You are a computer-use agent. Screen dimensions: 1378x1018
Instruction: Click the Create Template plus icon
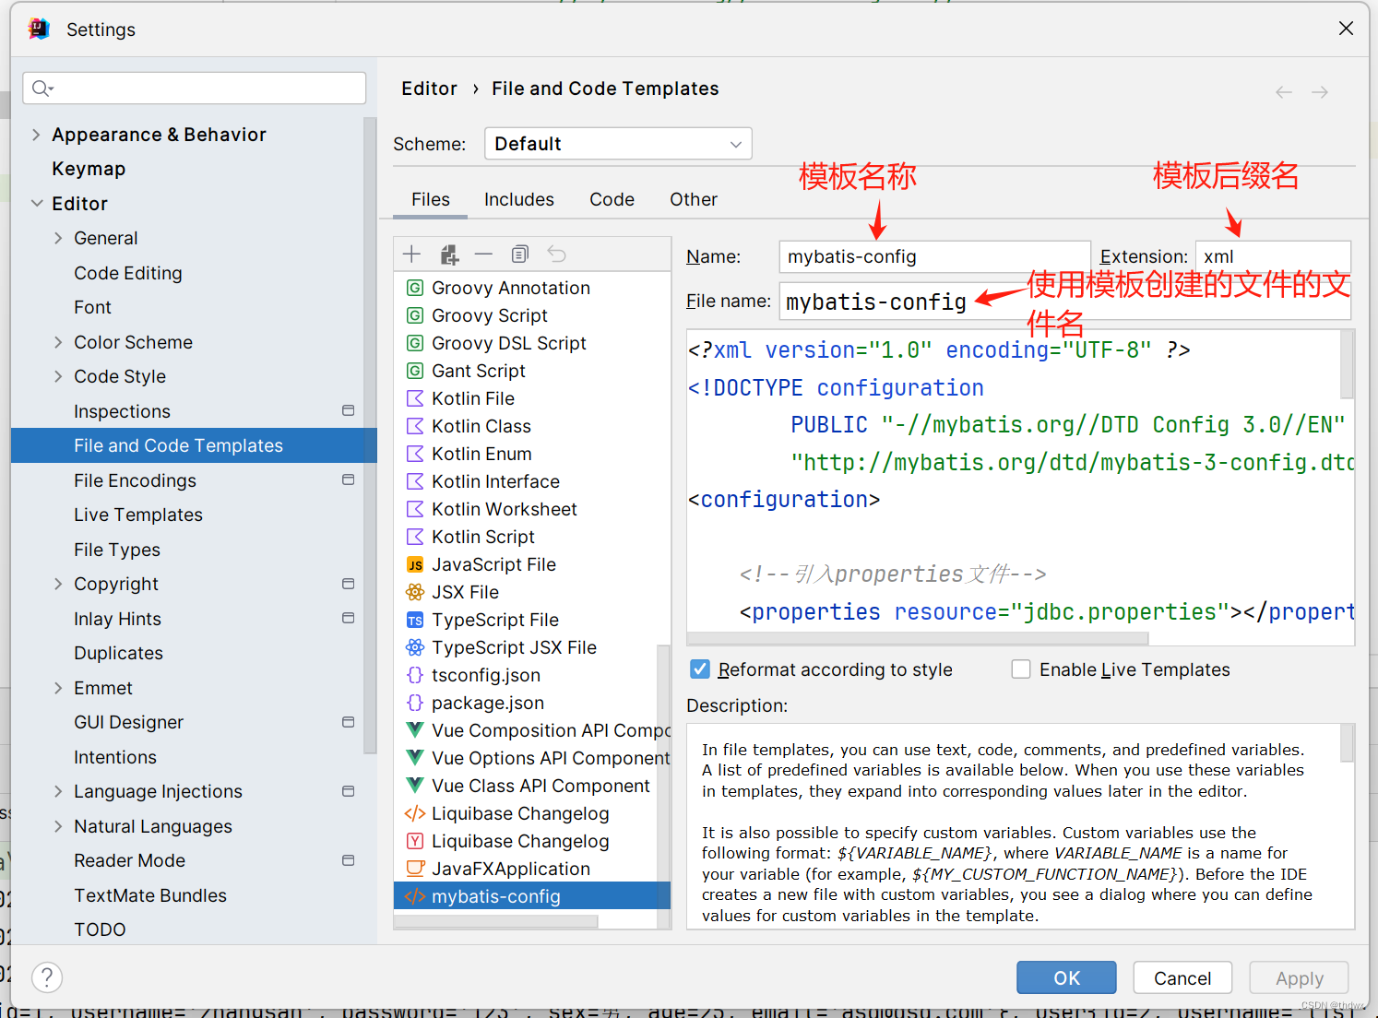411,254
